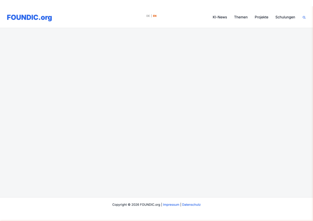The height and width of the screenshot is (221, 313).
Task: Click the separator before the Impressum link
Action: 161,205
